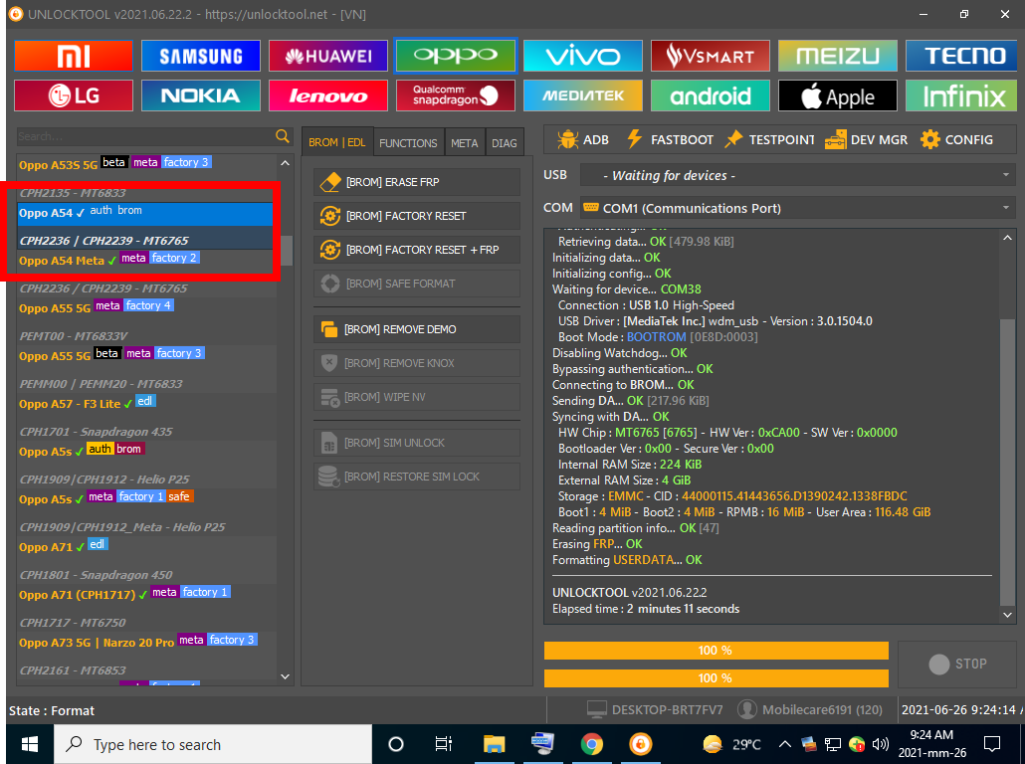Open the Meizu brand tile
This screenshot has height=764, width=1025.
pyautogui.click(x=838, y=56)
